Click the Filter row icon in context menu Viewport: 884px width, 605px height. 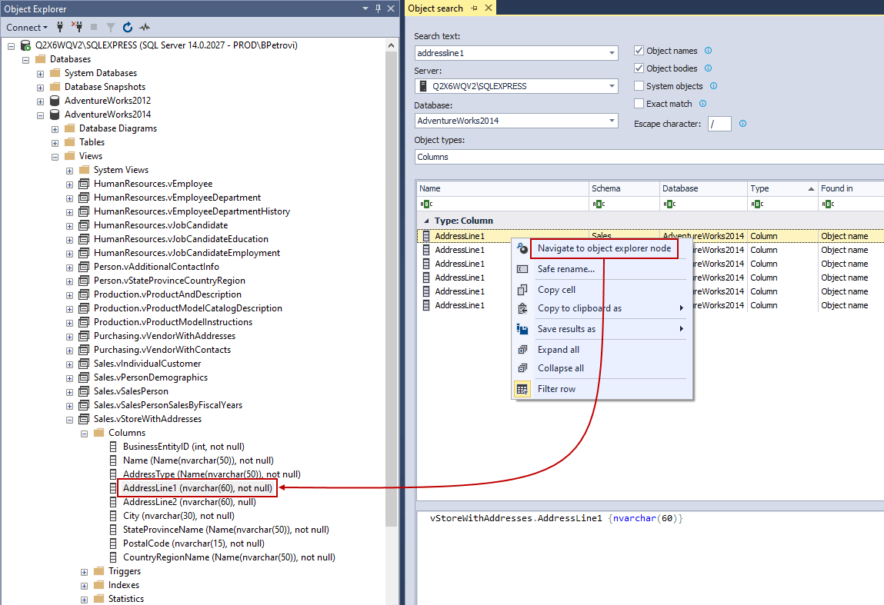(x=522, y=388)
